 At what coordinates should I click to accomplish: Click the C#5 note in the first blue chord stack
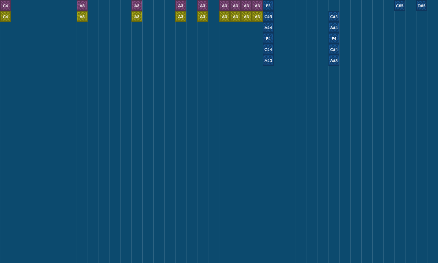268,16
